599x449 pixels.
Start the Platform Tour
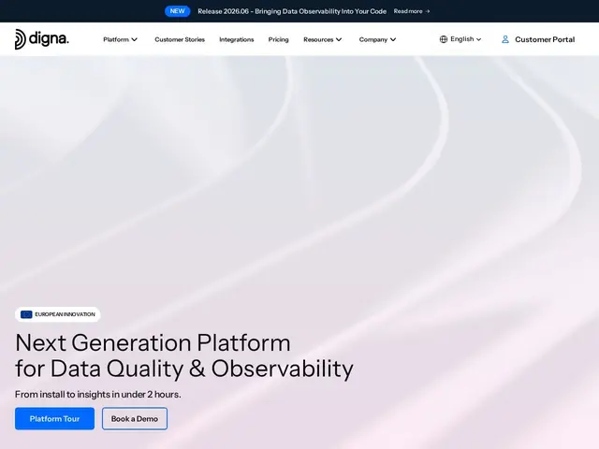click(x=54, y=418)
